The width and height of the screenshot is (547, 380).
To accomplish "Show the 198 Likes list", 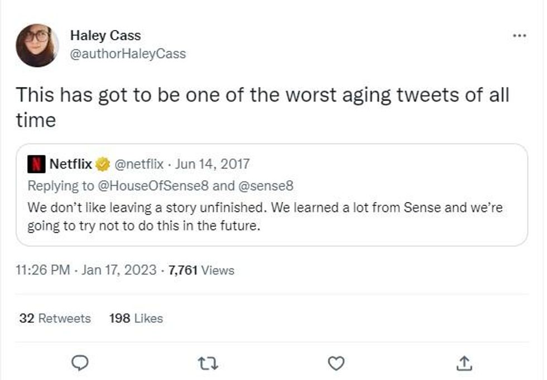I will pos(136,318).
